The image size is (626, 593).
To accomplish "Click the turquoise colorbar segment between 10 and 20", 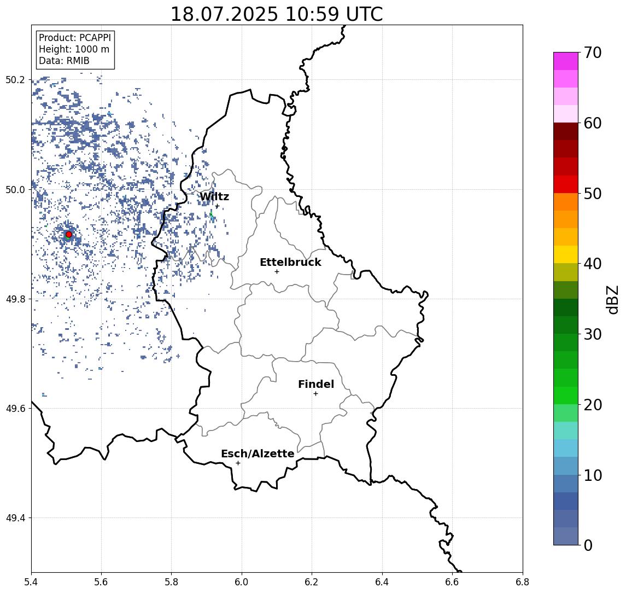I will tap(566, 431).
